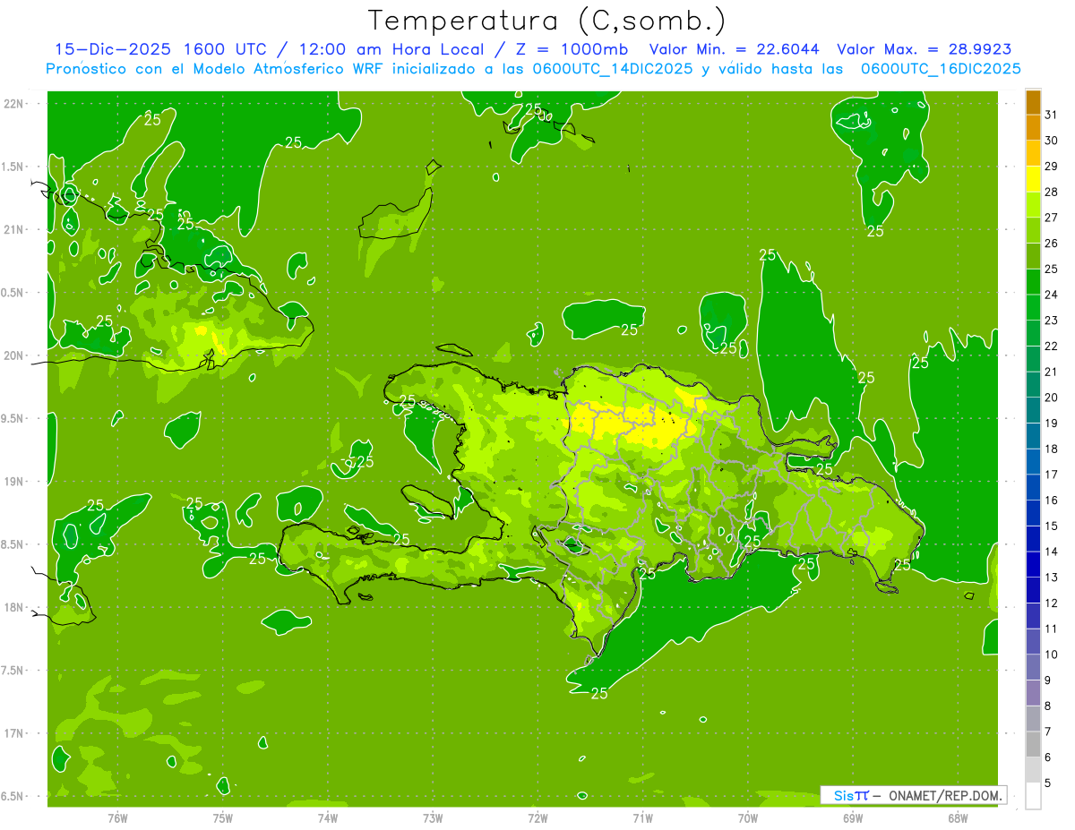Pick the gray swatch between 6 and 7
1075x830 pixels.
pos(1033,744)
